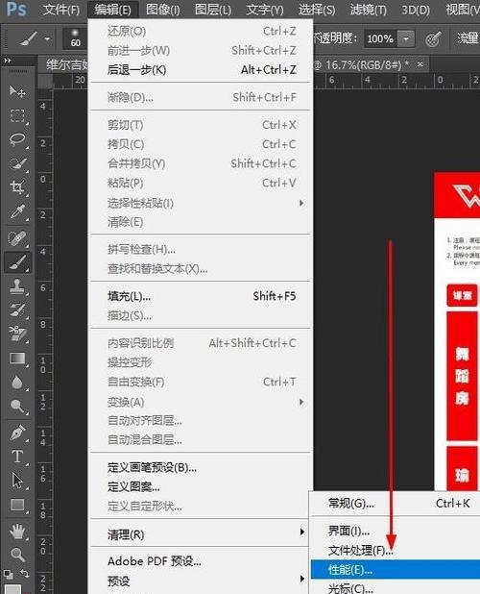Select the Eraser tool
480x594 pixels.
point(17,334)
